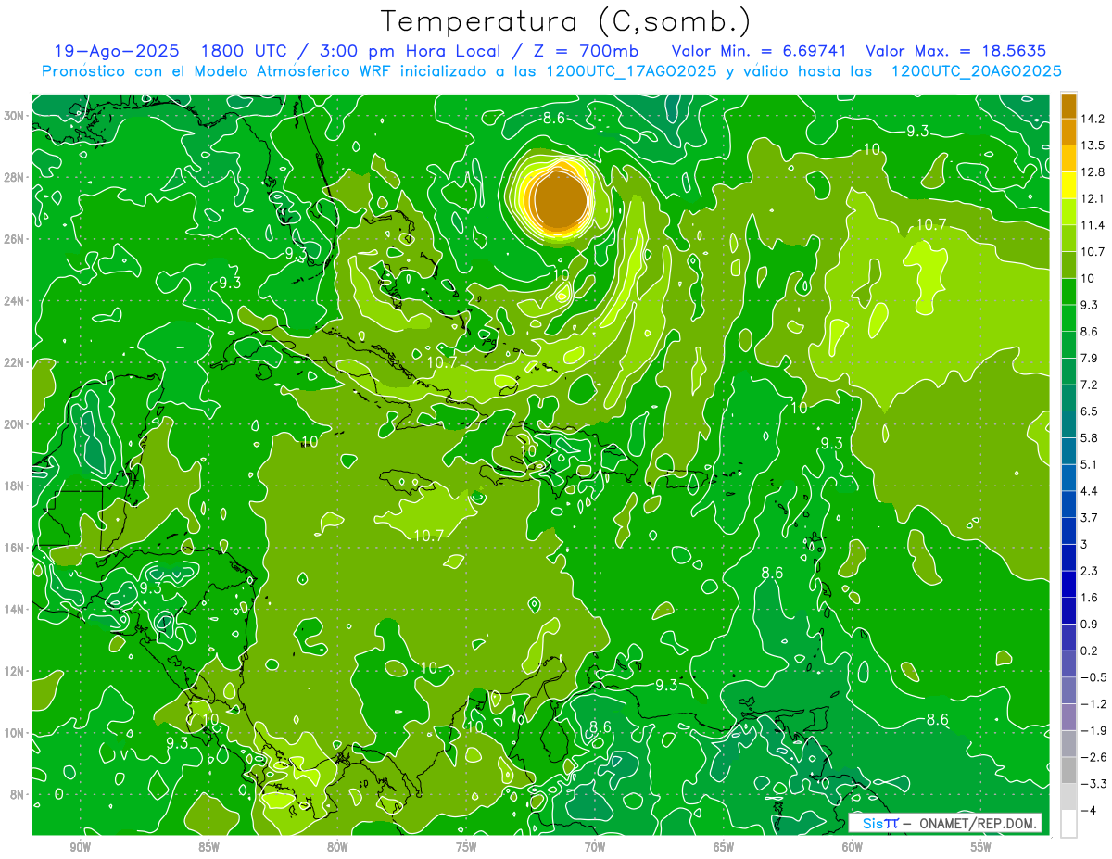The height and width of the screenshot is (859, 1112).
Task: Click the legend value "12.1"
Action: coord(1093,198)
